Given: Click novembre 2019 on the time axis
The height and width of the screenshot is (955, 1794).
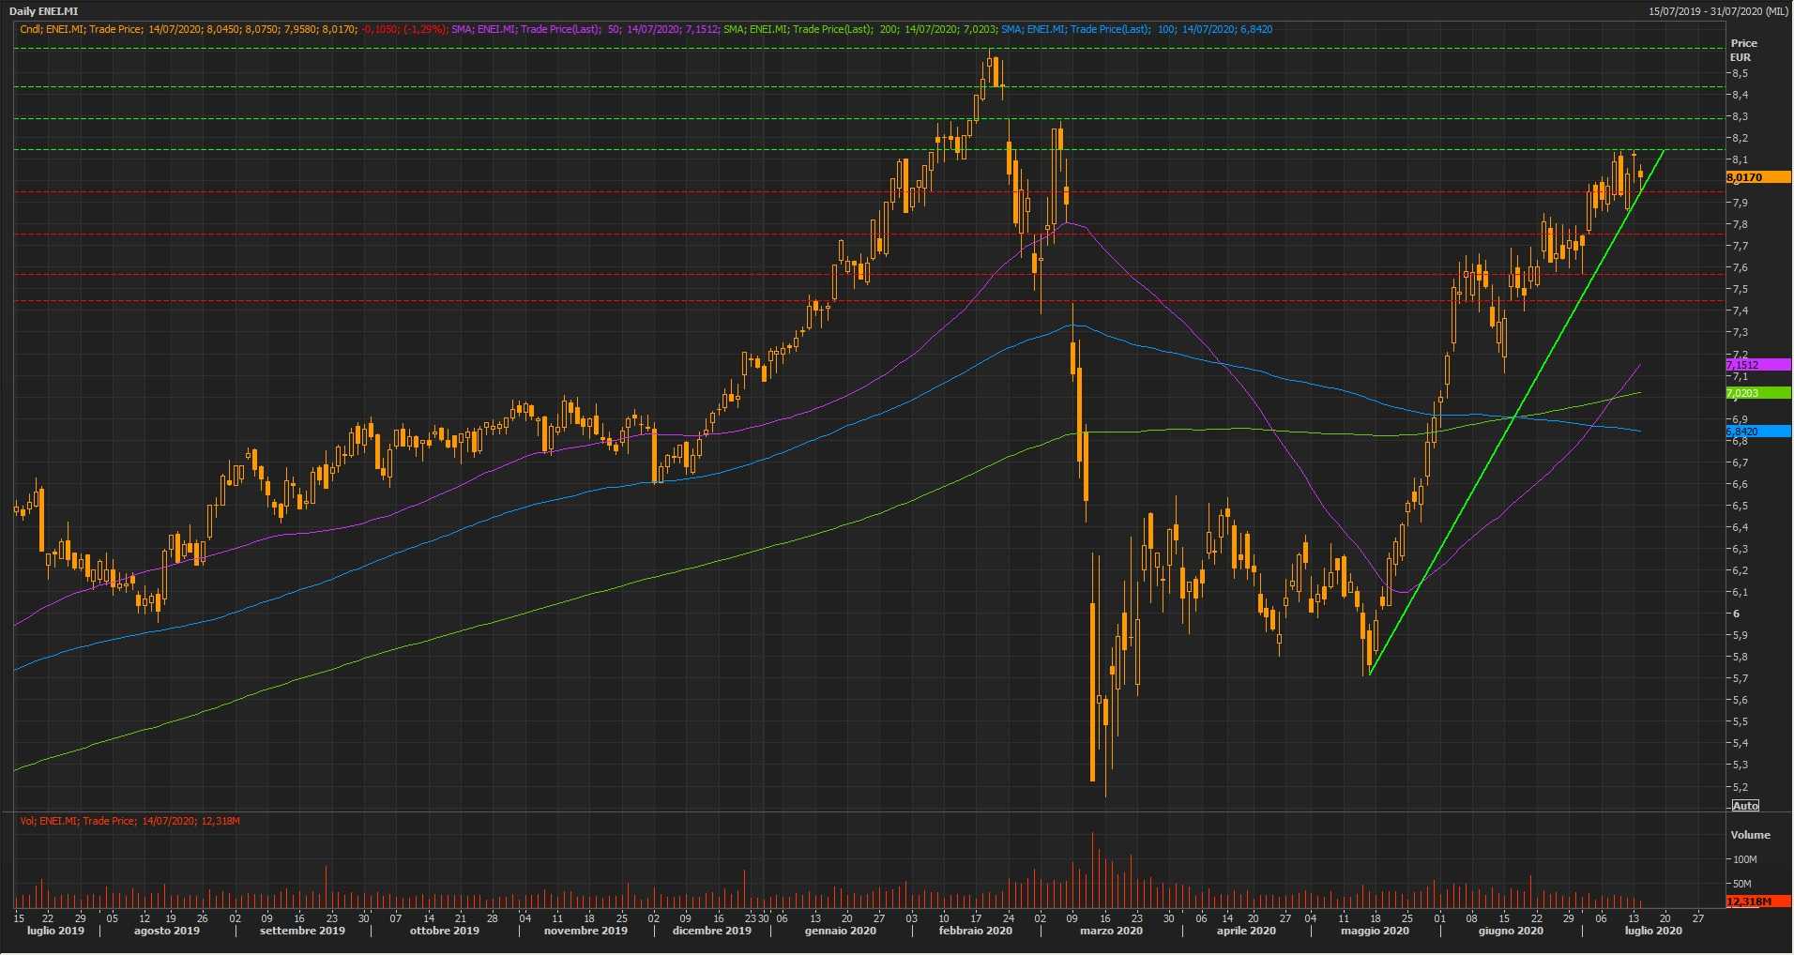Looking at the screenshot, I should point(585,932).
